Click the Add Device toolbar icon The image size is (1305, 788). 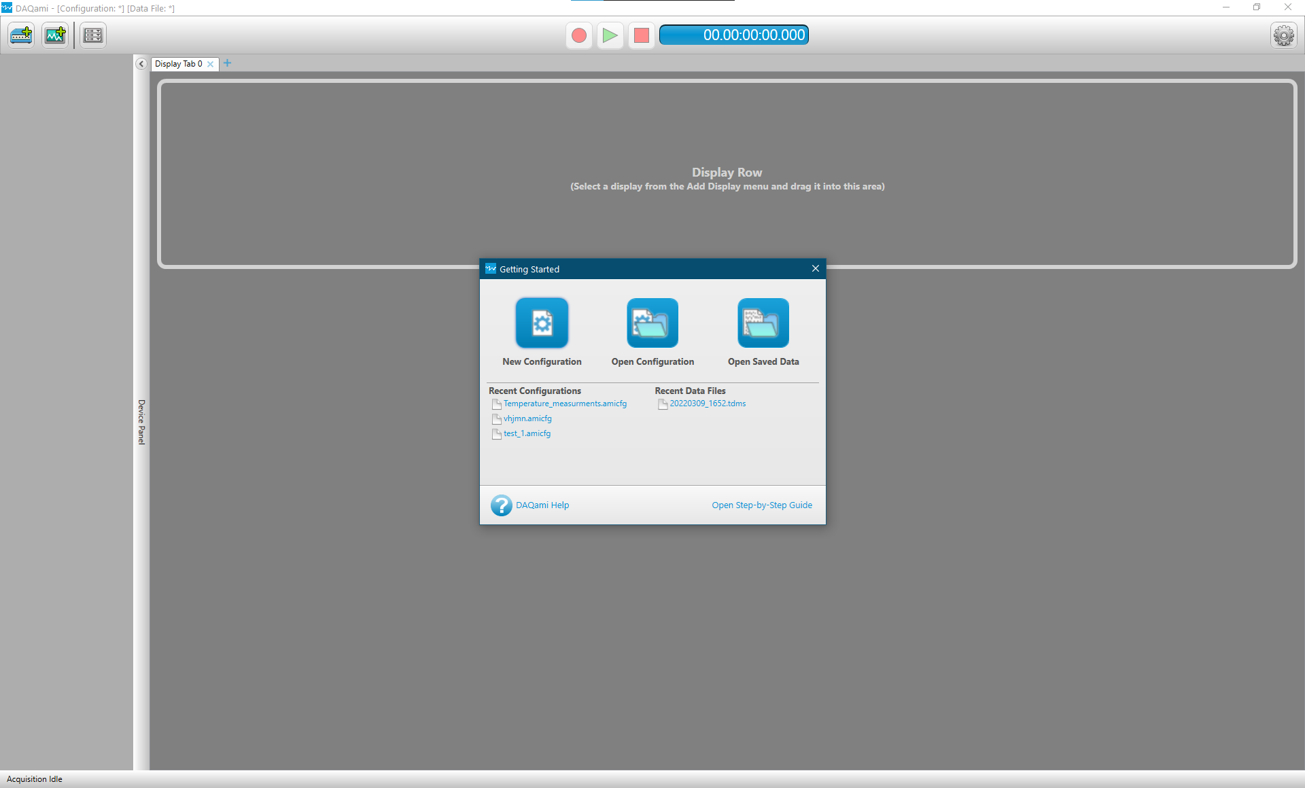(21, 35)
